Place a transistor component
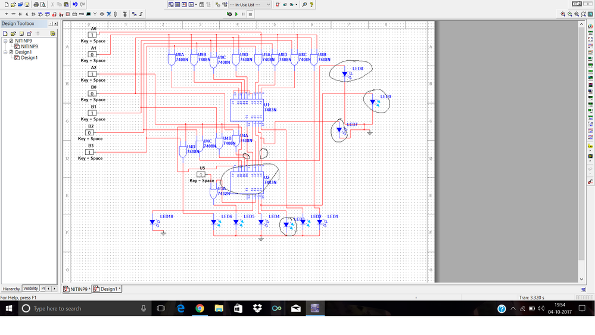The image size is (595, 335). point(27,14)
